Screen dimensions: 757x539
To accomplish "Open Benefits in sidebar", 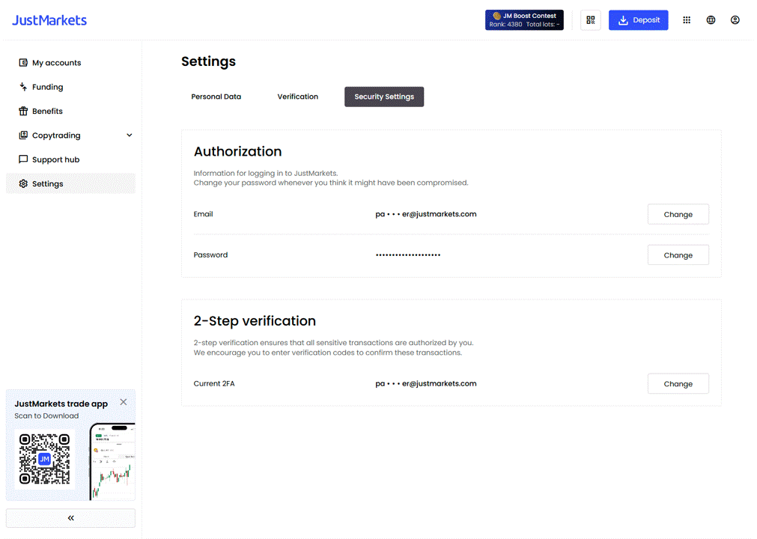I will 70,111.
